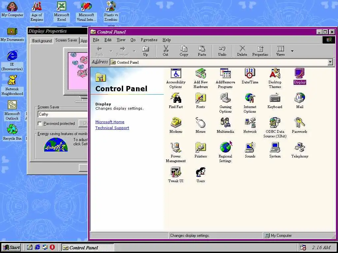Click the Properties toolbar button
The image size is (338, 253).
[260, 51]
